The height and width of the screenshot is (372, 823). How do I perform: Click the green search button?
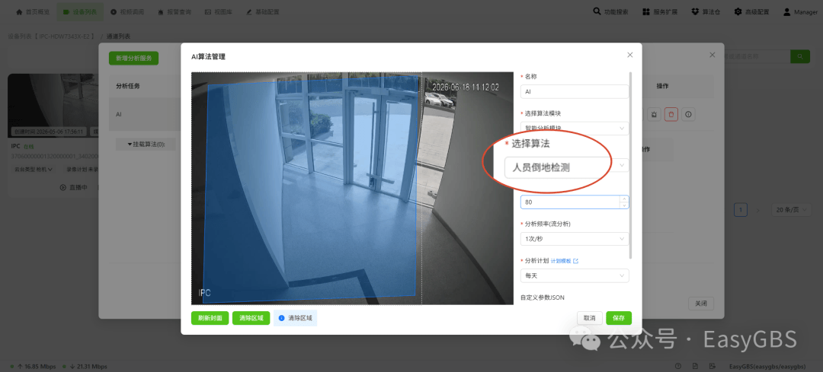800,56
